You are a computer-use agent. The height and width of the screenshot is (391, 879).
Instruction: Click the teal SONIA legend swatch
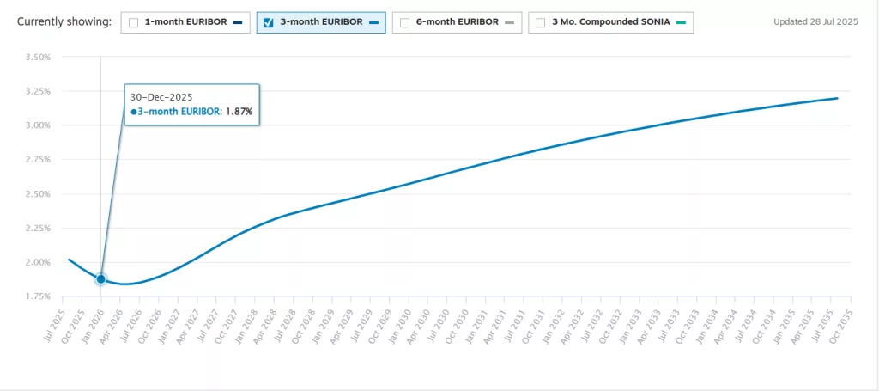click(x=680, y=23)
